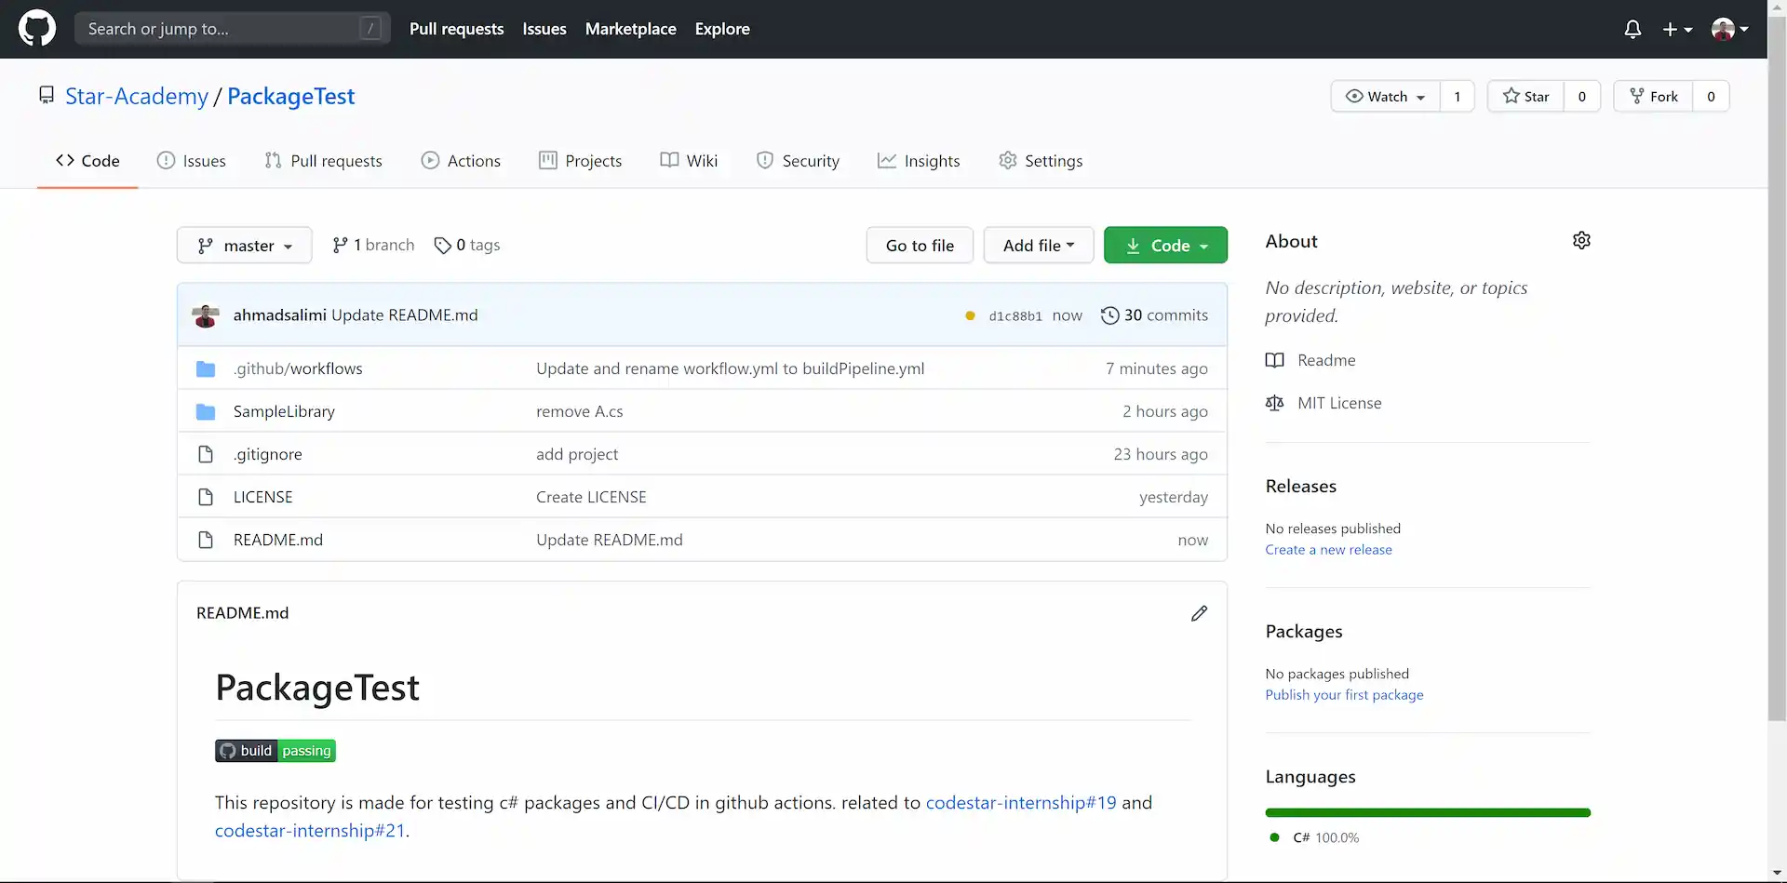Open the .gitignore file
This screenshot has height=883, width=1787.
coord(267,454)
